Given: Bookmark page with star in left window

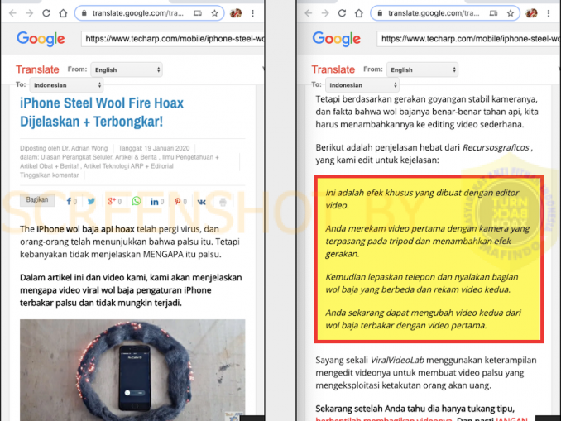Looking at the screenshot, I should click(214, 13).
